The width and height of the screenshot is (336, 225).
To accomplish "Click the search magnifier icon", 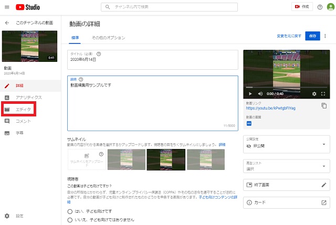I will 108,7.
